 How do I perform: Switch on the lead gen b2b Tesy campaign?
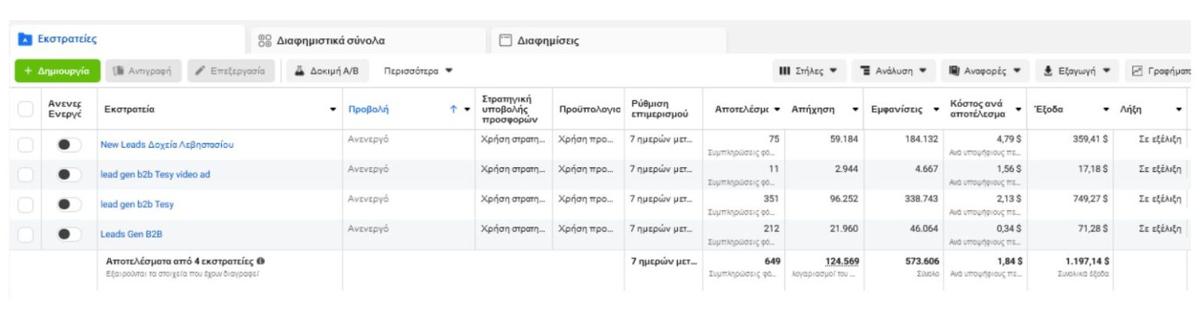(69, 204)
